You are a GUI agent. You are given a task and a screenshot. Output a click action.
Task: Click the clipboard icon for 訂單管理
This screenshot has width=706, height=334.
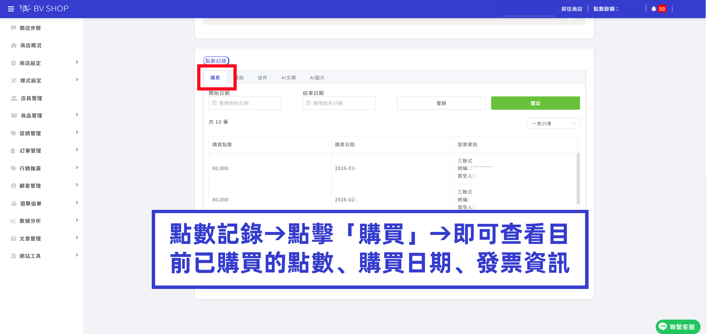pyautogui.click(x=13, y=151)
